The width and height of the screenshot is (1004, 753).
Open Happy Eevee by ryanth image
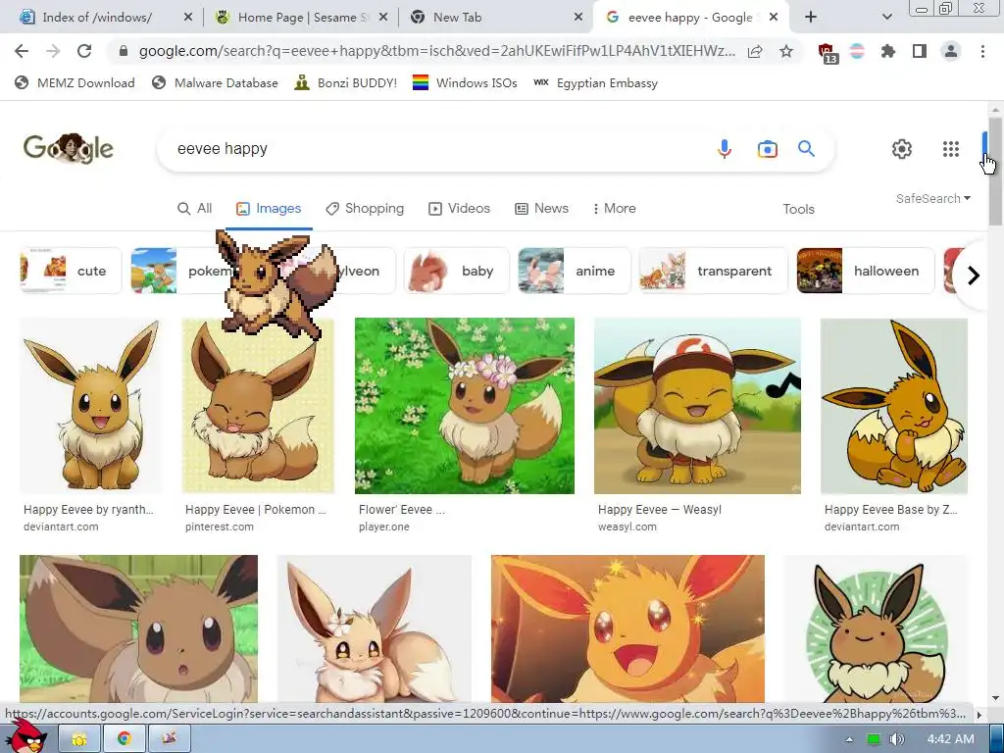[x=90, y=406]
